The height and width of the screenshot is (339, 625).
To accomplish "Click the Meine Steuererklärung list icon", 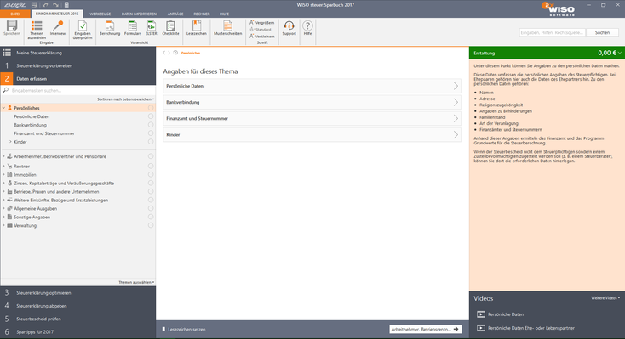I will click(7, 53).
